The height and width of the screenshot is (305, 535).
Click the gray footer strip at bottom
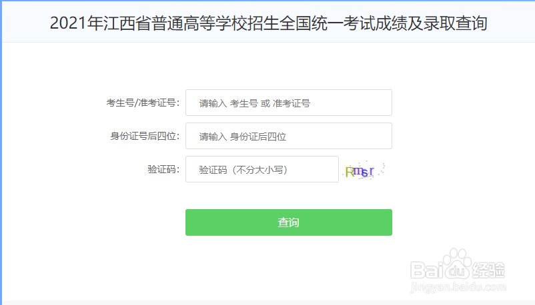[x=268, y=302]
